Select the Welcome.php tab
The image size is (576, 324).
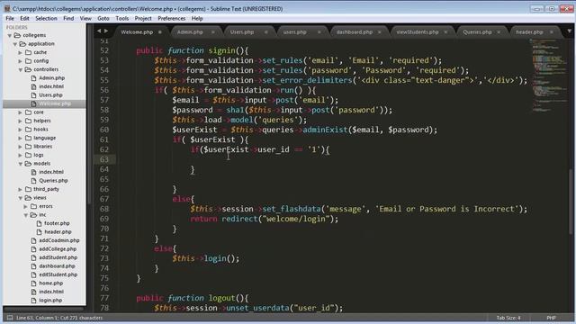[x=137, y=32]
